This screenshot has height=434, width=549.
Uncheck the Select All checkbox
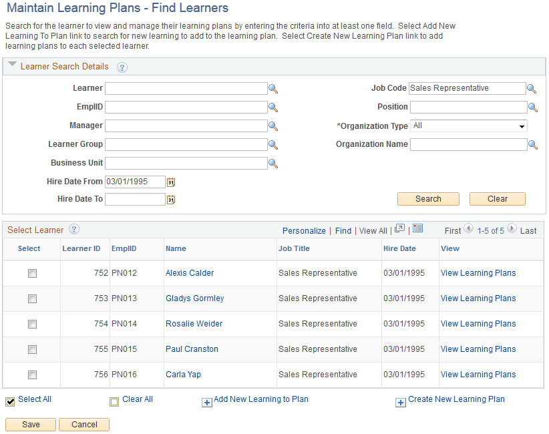(x=9, y=400)
